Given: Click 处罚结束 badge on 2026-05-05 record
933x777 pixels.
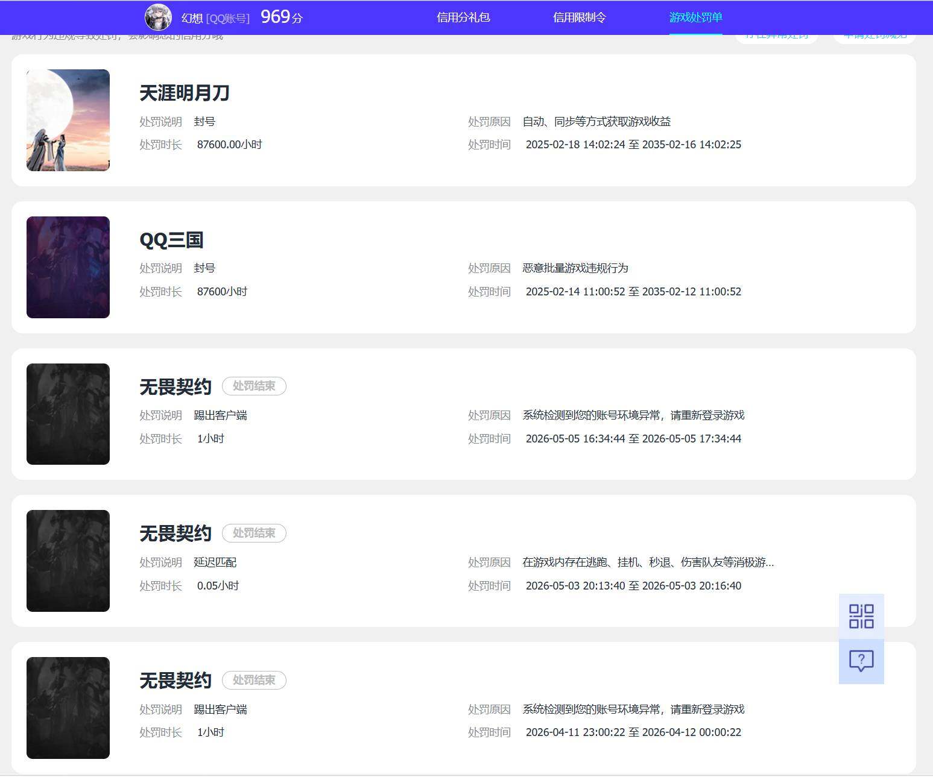Looking at the screenshot, I should 254,386.
